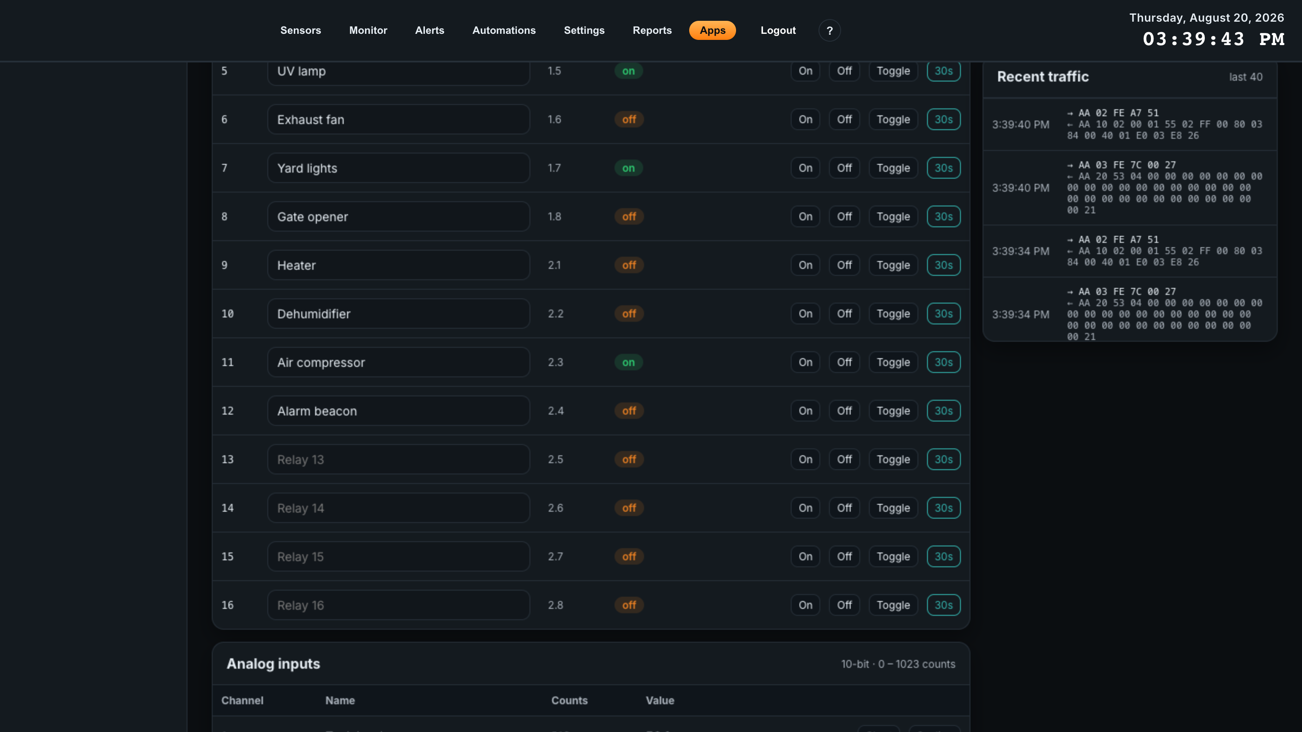
Task: Pulse Air compressor for 30s
Action: pyautogui.click(x=944, y=362)
